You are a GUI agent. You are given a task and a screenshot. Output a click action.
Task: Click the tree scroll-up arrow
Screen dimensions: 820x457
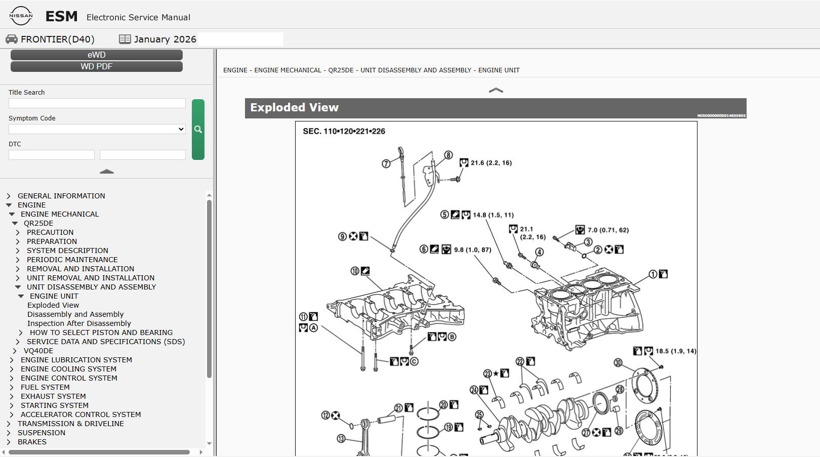209,195
